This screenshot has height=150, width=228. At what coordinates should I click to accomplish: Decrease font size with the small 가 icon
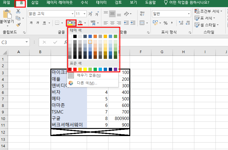97,14
